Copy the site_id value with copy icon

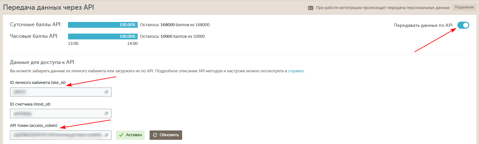tap(106, 92)
